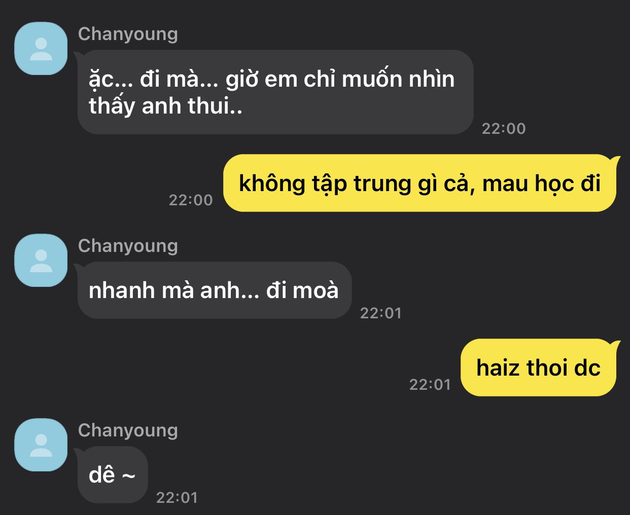Select the Chanyoung name above 'dê ~'
The image size is (630, 515).
[x=128, y=430]
